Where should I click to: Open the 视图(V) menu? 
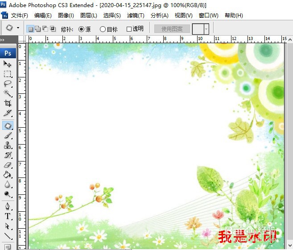click(x=183, y=16)
